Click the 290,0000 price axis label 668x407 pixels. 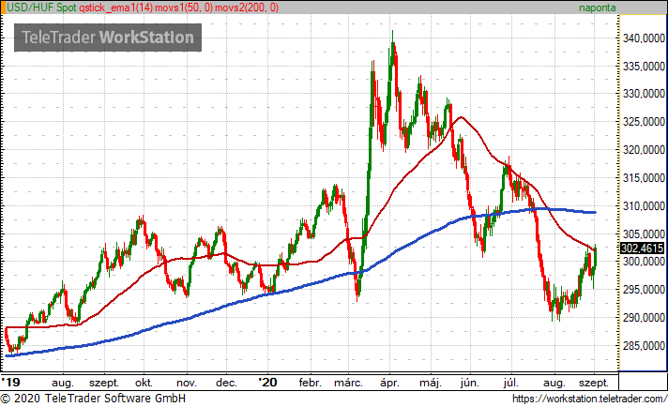[644, 318]
